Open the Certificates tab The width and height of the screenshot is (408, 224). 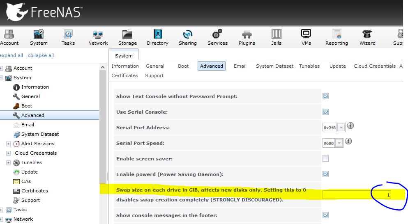(124, 75)
